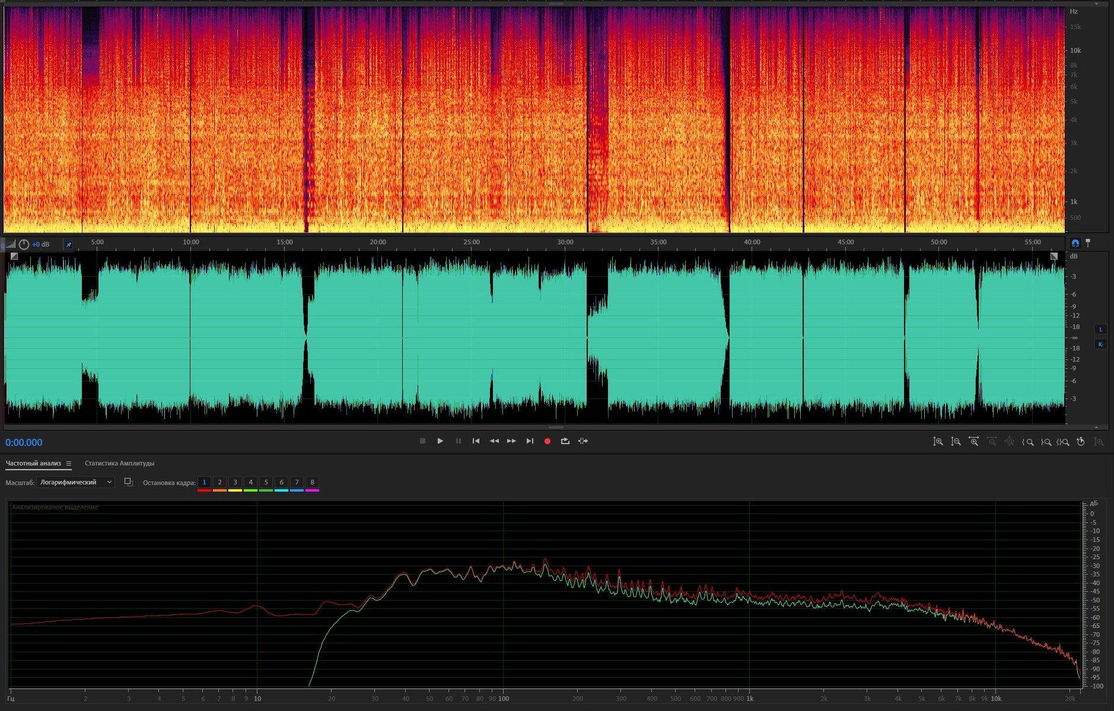Screen dimensions: 1114x711
Task: Click hold frame button 2
Action: [219, 483]
